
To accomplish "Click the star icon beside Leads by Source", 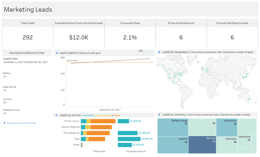I will pyautogui.click(x=56, y=115).
